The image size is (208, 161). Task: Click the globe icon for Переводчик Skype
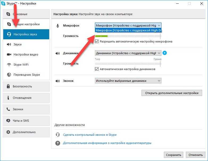pos(9,75)
